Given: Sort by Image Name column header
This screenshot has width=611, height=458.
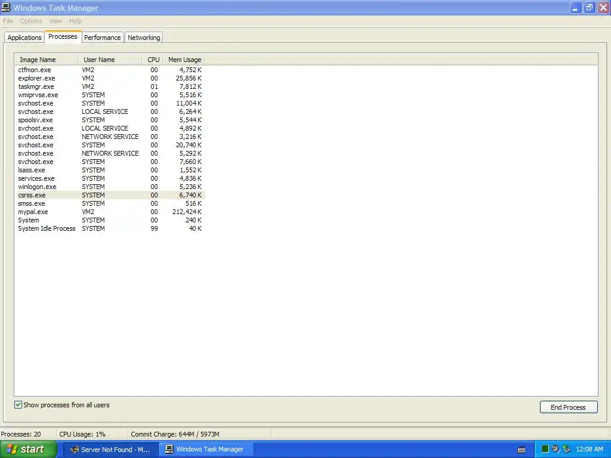Looking at the screenshot, I should click(x=47, y=60).
